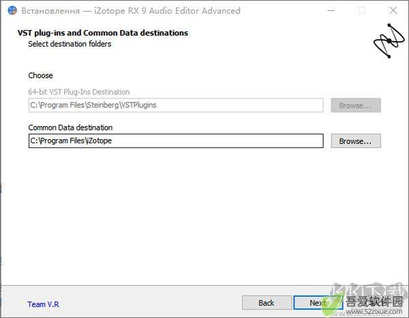Click the 64-bit VST Plug-Ins destination path field

click(x=176, y=105)
